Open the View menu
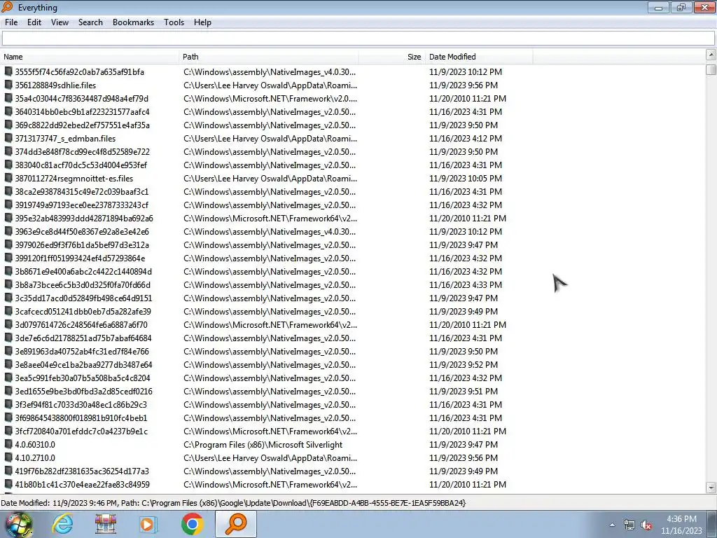The image size is (717, 538). click(60, 22)
